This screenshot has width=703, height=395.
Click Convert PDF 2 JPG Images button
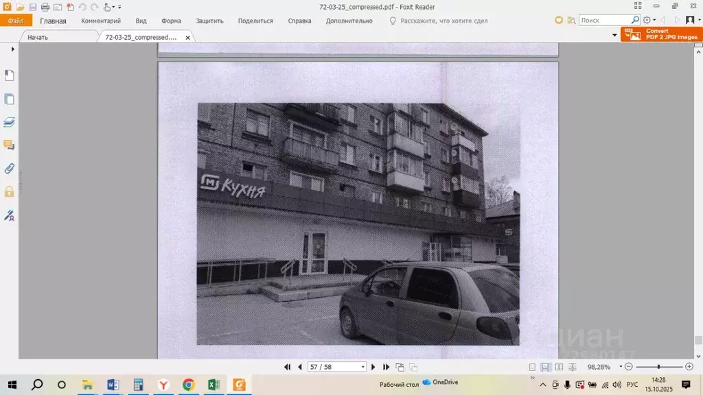662,34
